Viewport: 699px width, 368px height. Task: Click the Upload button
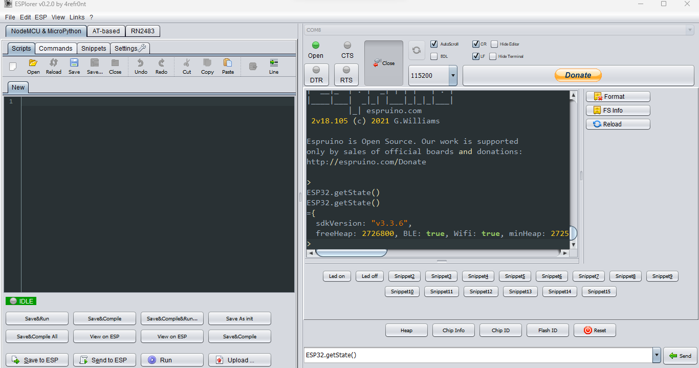coord(239,360)
